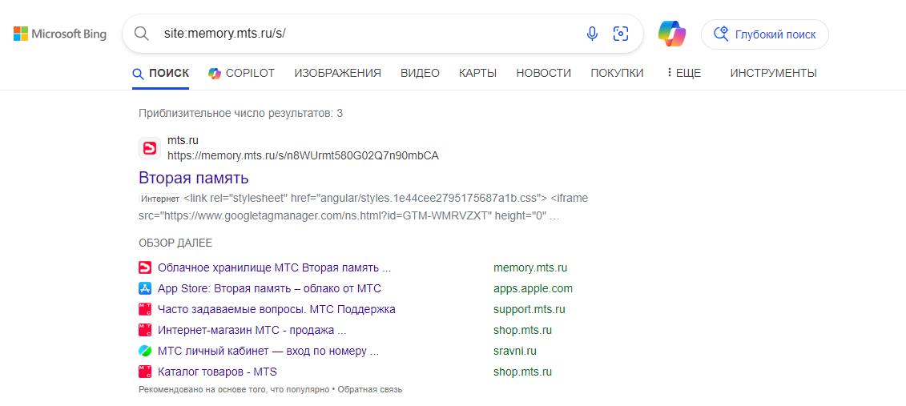The width and height of the screenshot is (906, 406).
Task: Click the memory.mts.ru cloud storage row icon
Action: [144, 268]
